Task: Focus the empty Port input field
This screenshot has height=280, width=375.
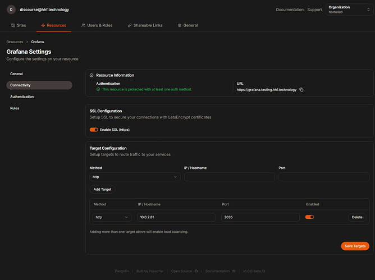Action: [324, 177]
